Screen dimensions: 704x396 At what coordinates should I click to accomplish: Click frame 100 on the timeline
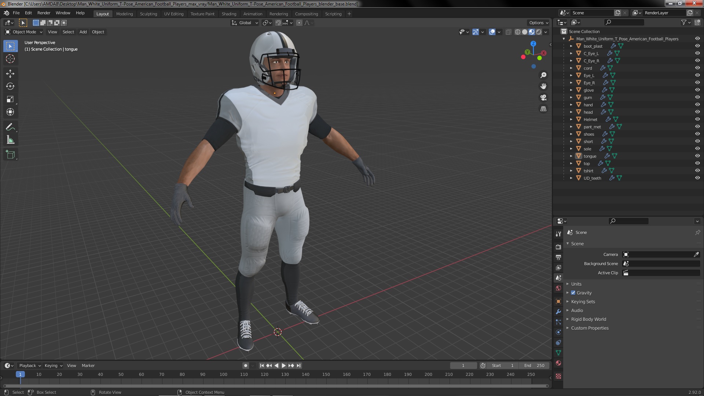point(223,375)
